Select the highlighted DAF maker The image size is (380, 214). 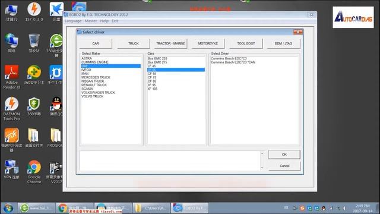pyautogui.click(x=110, y=66)
